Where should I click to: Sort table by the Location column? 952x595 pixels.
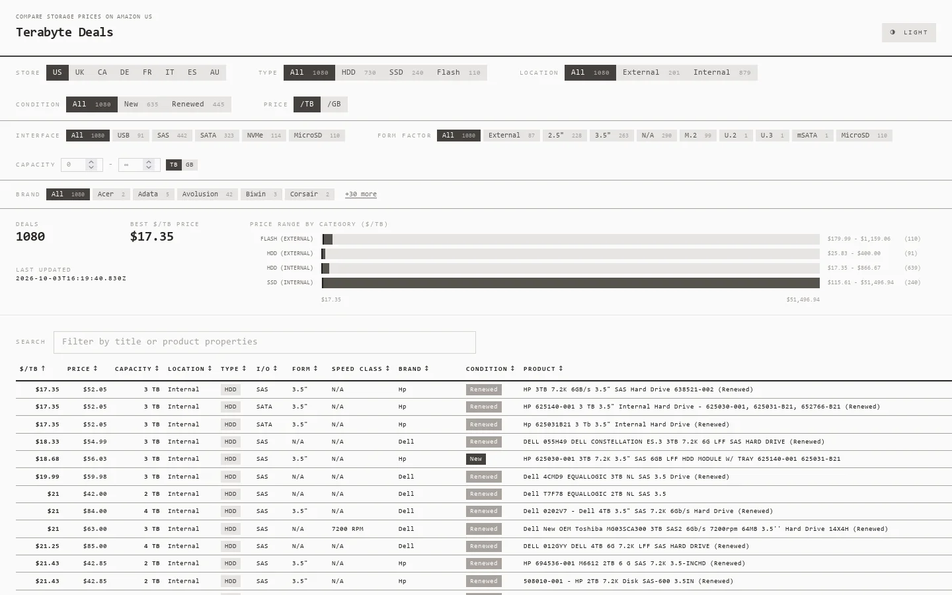(190, 369)
